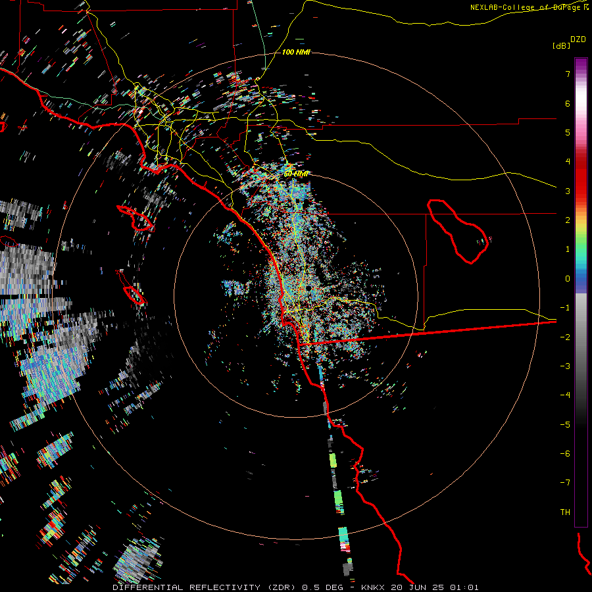Click the -3 value on the dB scale
592x592 pixels.
pyautogui.click(x=565, y=366)
